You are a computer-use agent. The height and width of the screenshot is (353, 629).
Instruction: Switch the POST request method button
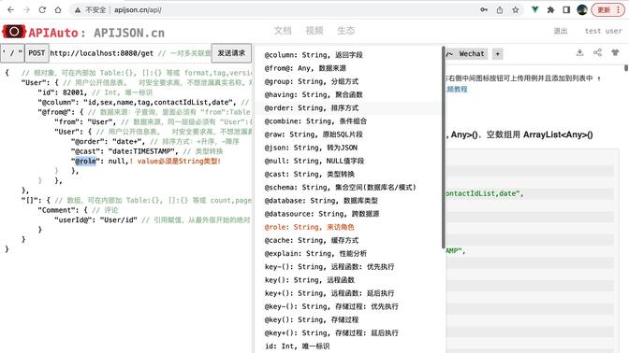[37, 53]
